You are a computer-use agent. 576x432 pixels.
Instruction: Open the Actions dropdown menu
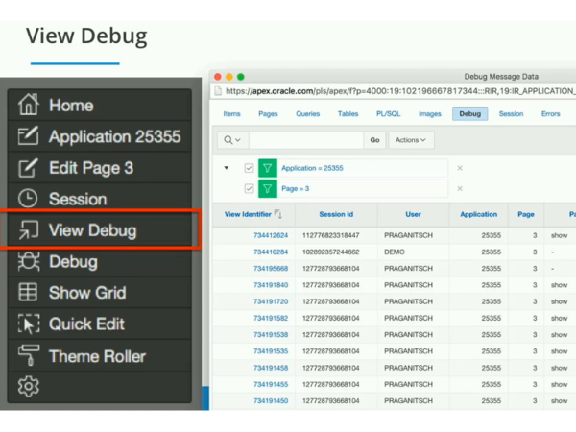click(x=411, y=140)
